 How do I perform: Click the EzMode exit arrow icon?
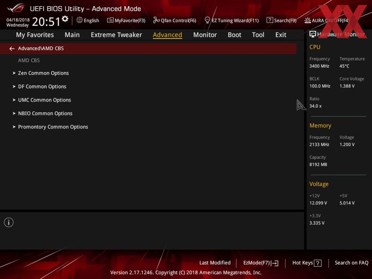click(275, 263)
